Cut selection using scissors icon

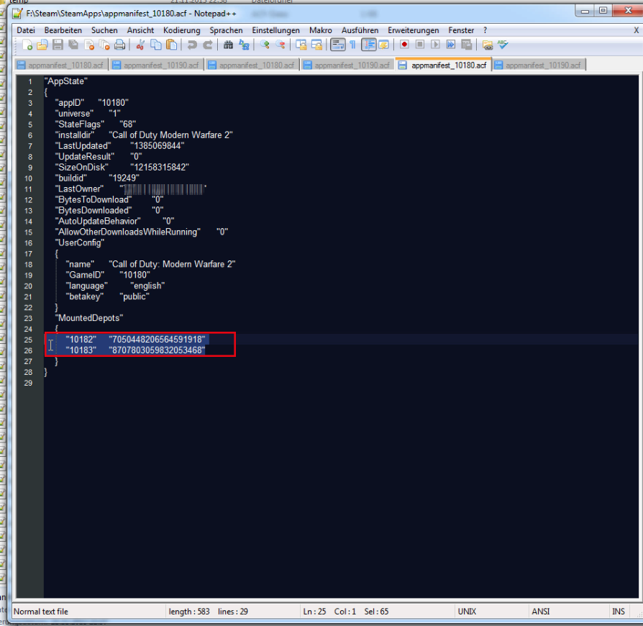click(140, 45)
